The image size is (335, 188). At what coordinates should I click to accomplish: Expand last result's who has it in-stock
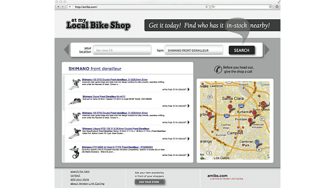click(176, 155)
